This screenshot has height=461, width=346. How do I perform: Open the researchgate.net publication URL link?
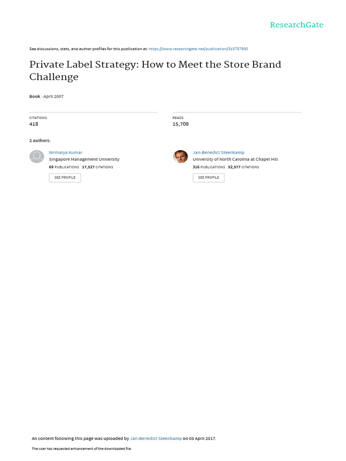(x=198, y=49)
